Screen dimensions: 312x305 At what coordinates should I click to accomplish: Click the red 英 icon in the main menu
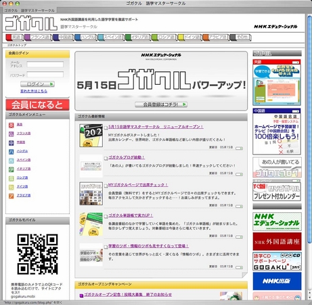click(12, 125)
